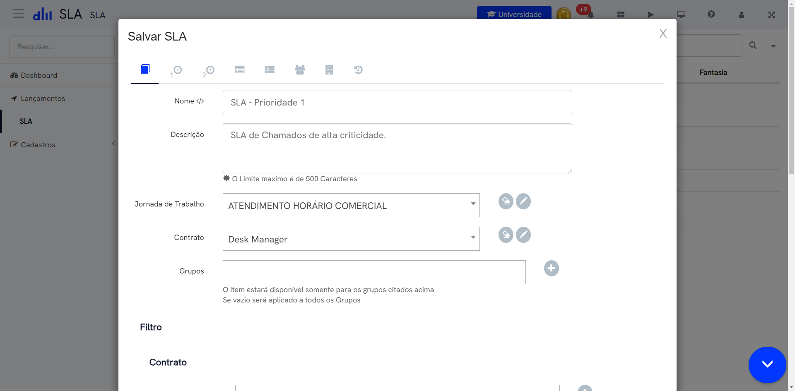The width and height of the screenshot is (795, 391).
Task: Open the hamburger menu in the header
Action: tap(18, 14)
